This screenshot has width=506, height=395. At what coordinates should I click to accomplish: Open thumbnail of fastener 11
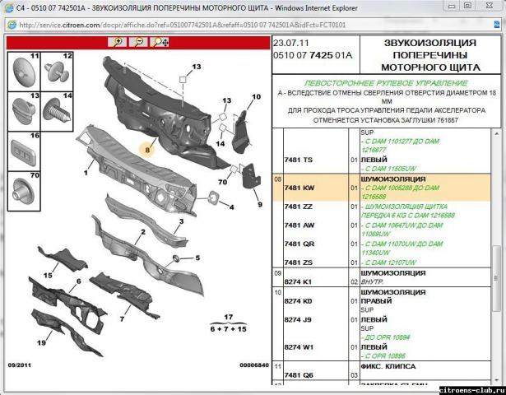pyautogui.click(x=24, y=72)
